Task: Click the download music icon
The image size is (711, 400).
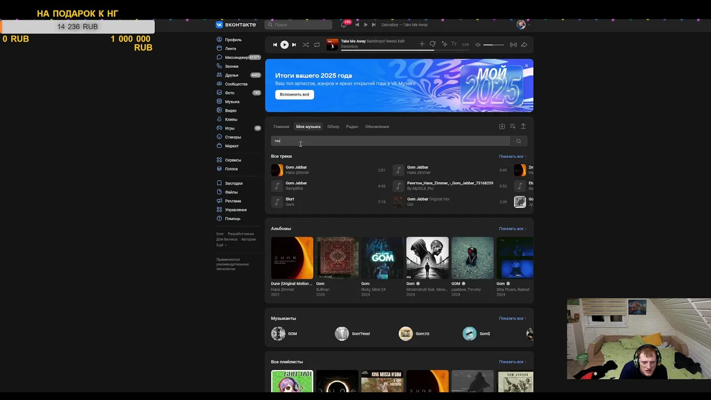Action: [x=502, y=127]
